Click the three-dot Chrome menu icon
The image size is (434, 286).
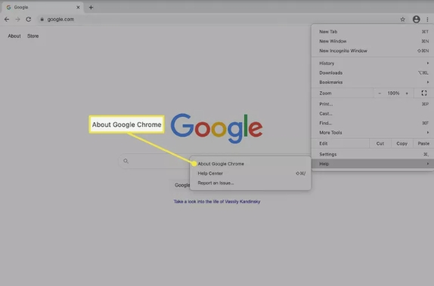[x=427, y=20]
